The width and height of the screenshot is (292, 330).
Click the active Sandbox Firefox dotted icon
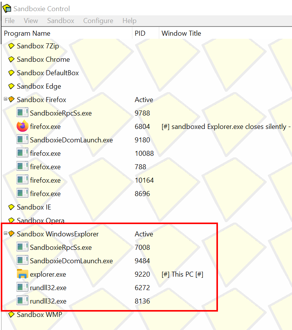click(x=12, y=99)
